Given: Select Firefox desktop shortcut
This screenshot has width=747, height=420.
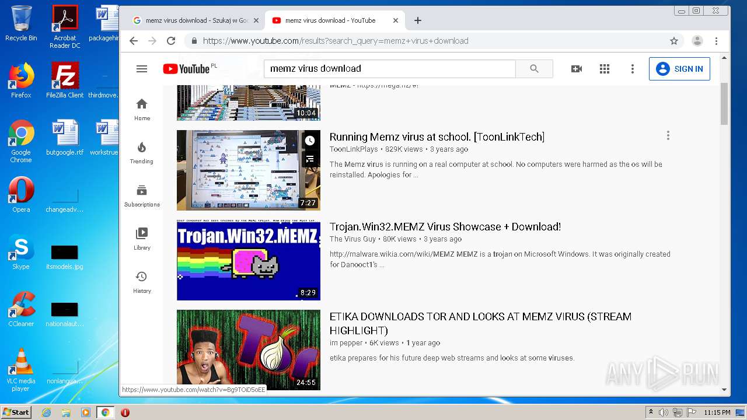Looking at the screenshot, I should coord(21,80).
